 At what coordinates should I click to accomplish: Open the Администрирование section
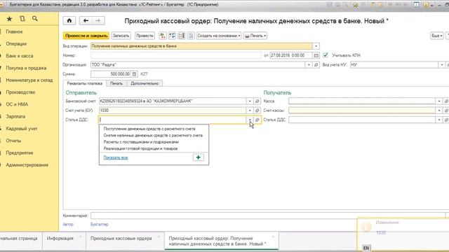pos(27,165)
